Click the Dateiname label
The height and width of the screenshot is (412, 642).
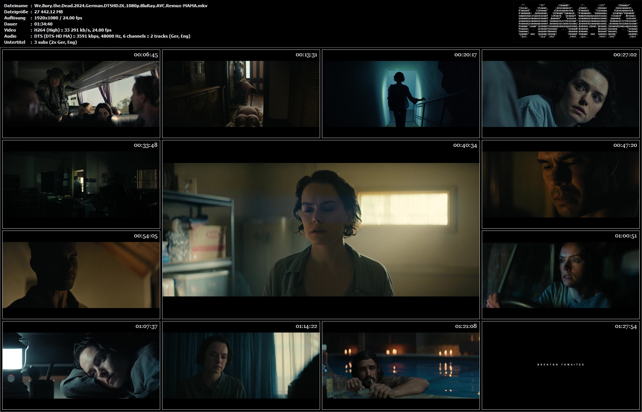(x=16, y=6)
